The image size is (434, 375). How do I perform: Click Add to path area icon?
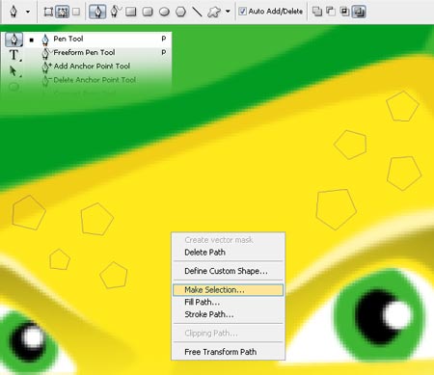317,12
